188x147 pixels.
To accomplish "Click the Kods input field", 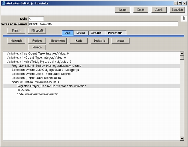I will pyautogui.click(x=36, y=19).
